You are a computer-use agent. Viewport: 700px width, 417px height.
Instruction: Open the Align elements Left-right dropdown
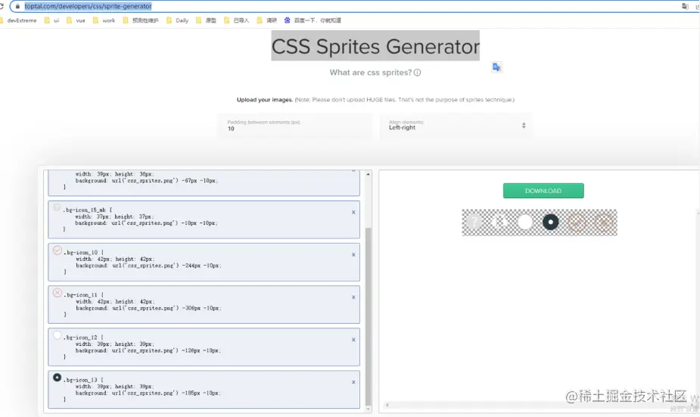456,126
